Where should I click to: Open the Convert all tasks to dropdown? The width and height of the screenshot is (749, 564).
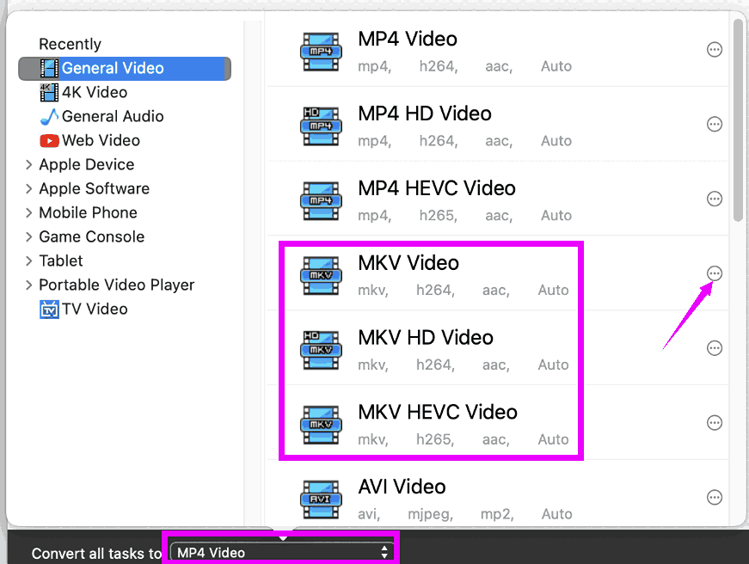coord(281,553)
